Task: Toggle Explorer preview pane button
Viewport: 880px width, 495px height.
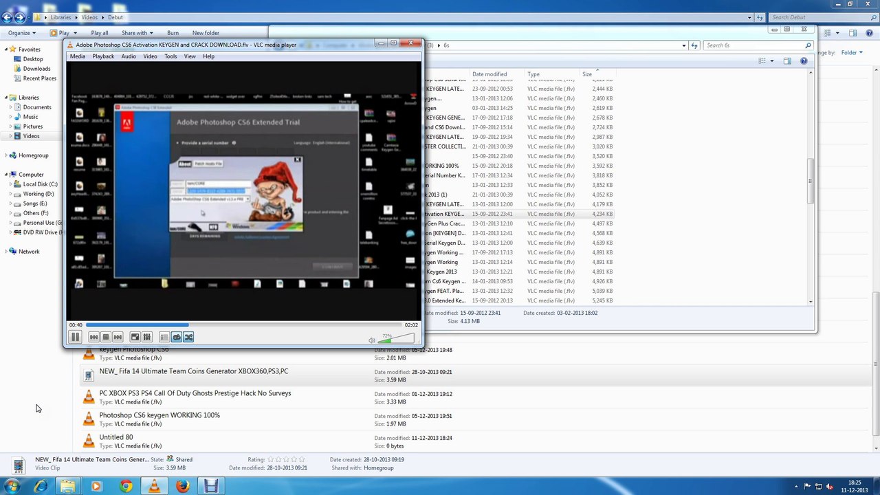Action: 852,33
